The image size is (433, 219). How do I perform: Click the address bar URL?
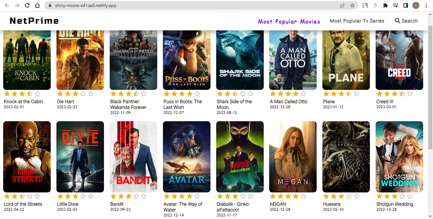coord(86,5)
